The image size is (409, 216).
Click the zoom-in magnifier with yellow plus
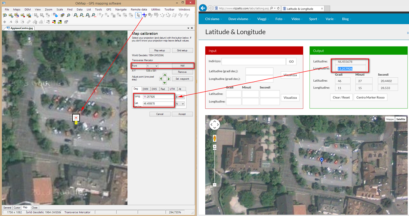tap(76, 16)
